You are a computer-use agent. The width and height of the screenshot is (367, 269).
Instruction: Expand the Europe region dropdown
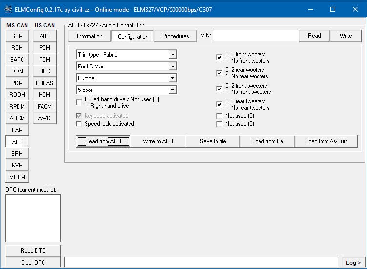click(x=172, y=78)
